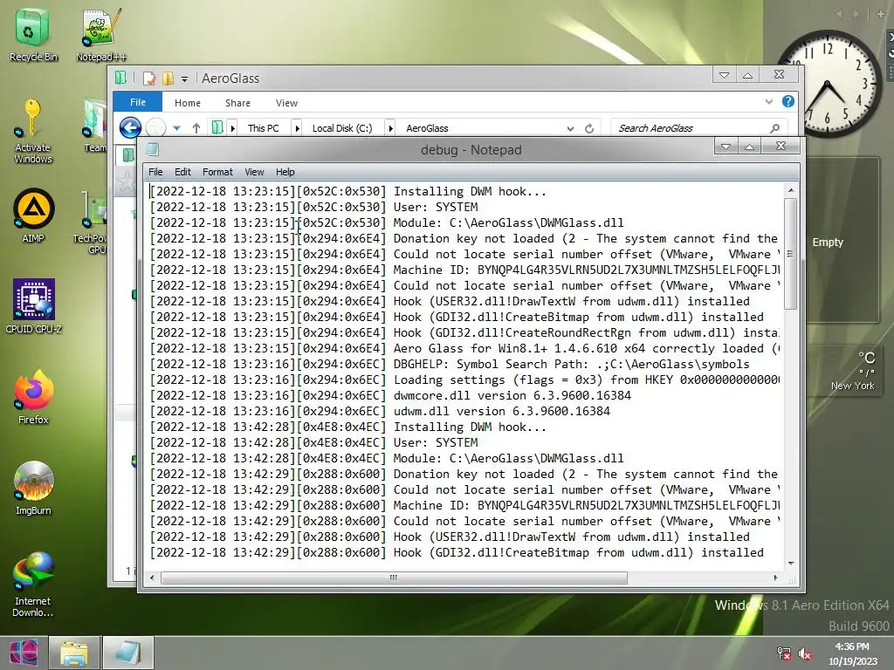The image size is (894, 670).
Task: Open the Notepad++ desktop icon
Action: [101, 35]
